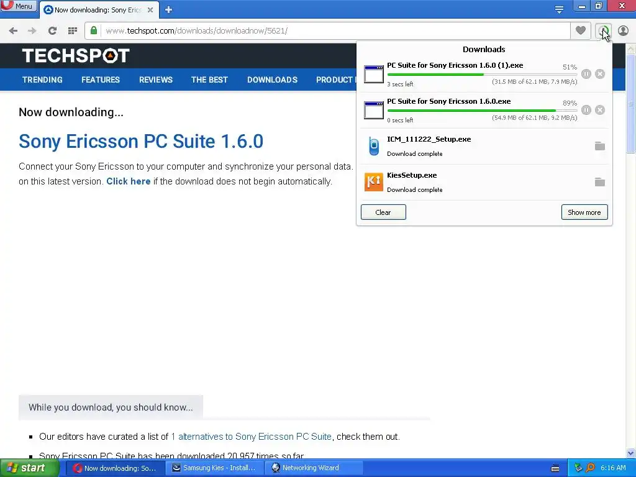Click the network tray icon

pyautogui.click(x=578, y=468)
